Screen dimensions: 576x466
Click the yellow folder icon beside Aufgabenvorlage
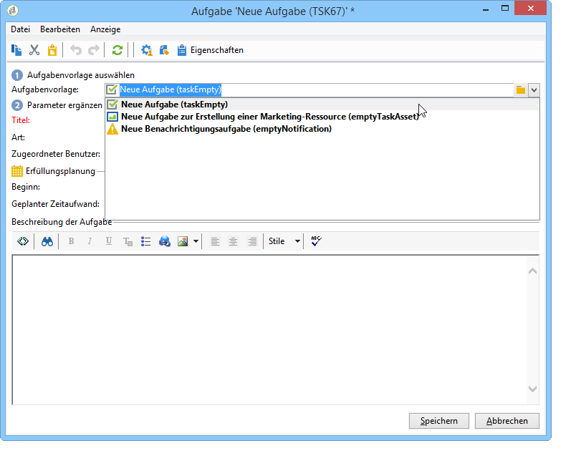520,90
